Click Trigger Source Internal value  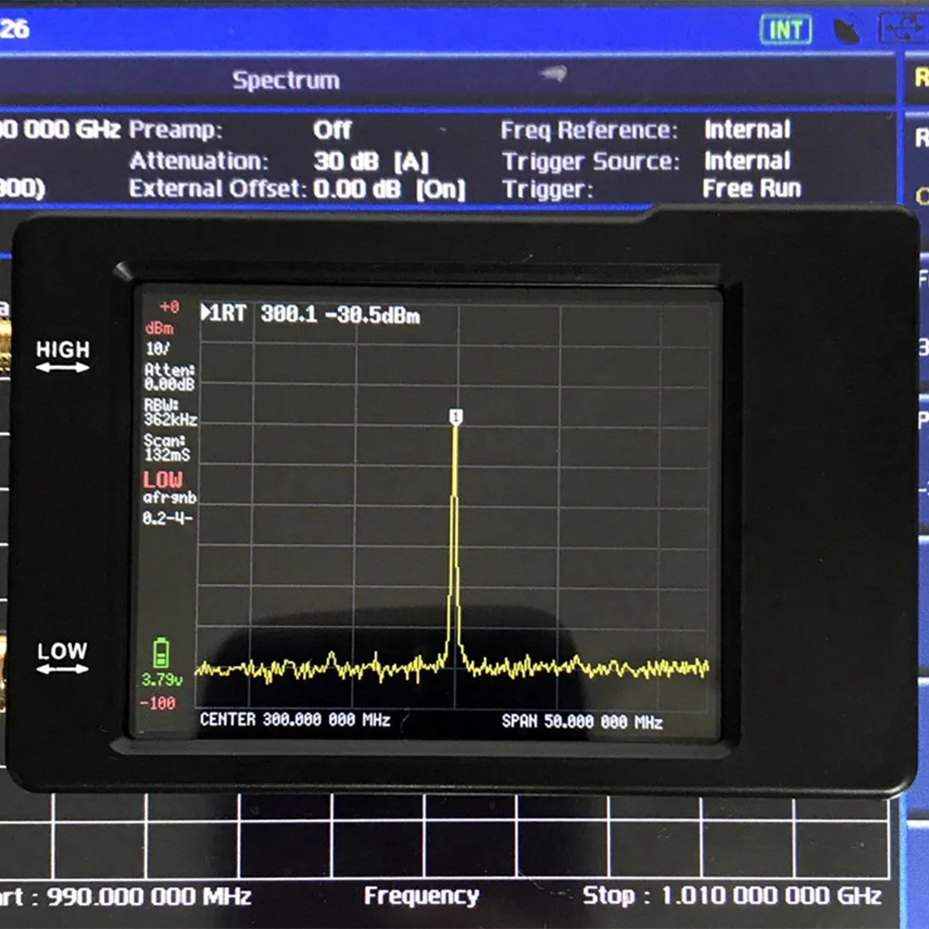(747, 161)
